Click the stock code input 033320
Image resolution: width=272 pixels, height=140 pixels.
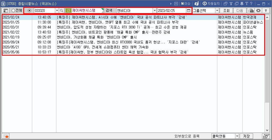(x=45, y=11)
